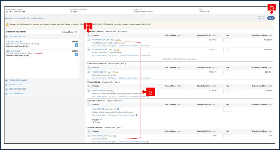Open CON-CXP-DCC-SAS product link
Viewport: 280px width, 150px height.
point(100,109)
